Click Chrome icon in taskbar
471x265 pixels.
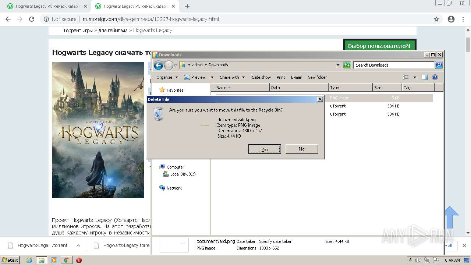pos(66,260)
